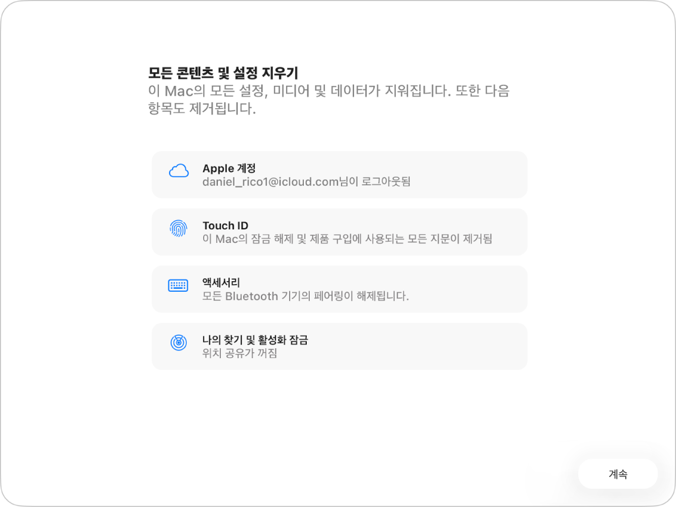Select the 나의 찾기 및 활성화 잠금 row

(x=339, y=346)
